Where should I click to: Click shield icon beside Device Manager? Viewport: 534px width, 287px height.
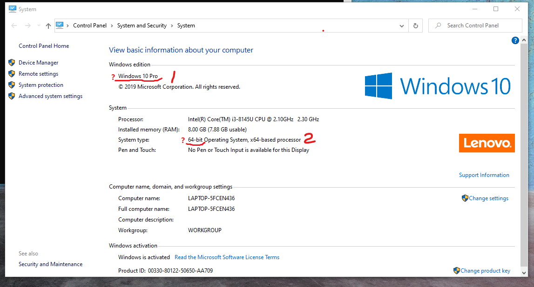tap(12, 63)
